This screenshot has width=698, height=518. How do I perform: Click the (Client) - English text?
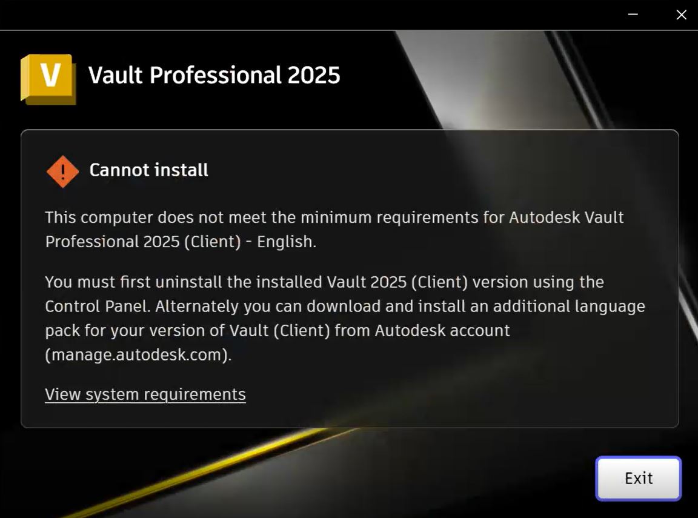pyautogui.click(x=250, y=242)
